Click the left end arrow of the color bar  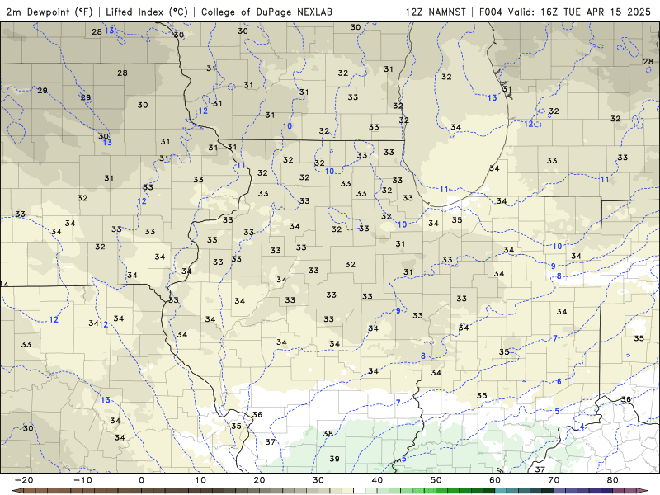[17, 491]
